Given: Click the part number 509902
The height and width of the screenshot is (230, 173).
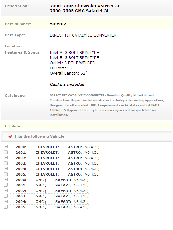Looking at the screenshot, I should (x=58, y=24).
